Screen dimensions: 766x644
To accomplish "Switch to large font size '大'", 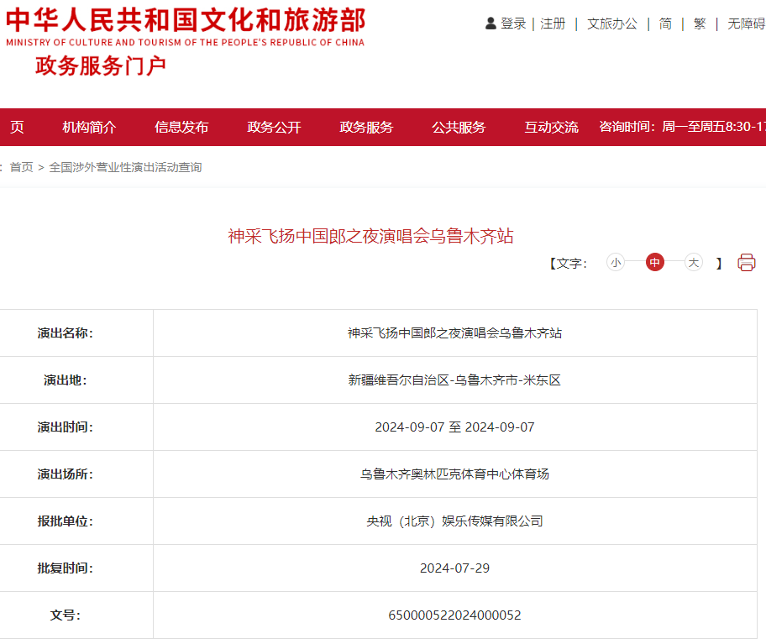I will point(693,262).
